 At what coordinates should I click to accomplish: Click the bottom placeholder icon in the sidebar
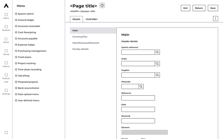(x=6, y=132)
